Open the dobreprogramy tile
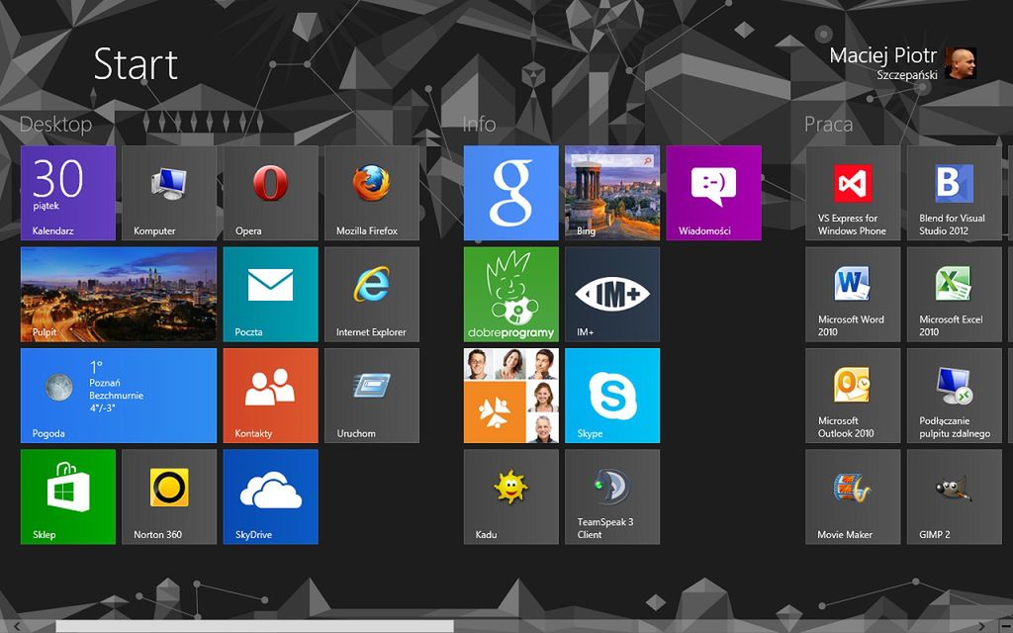The height and width of the screenshot is (633, 1013). (511, 294)
